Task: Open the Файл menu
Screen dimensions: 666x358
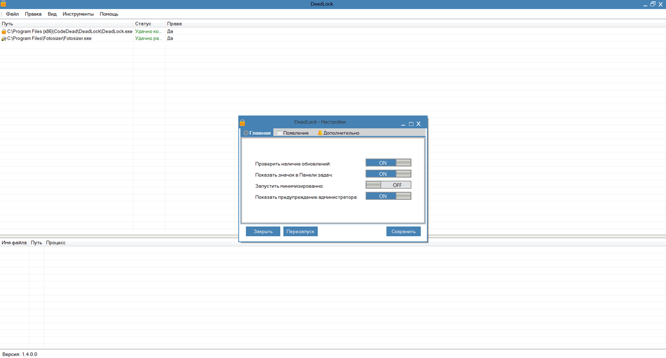Action: point(12,14)
